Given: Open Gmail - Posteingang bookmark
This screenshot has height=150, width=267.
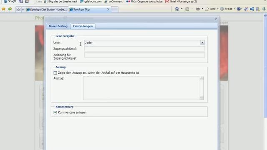Looking at the screenshot, I should click(181, 2).
